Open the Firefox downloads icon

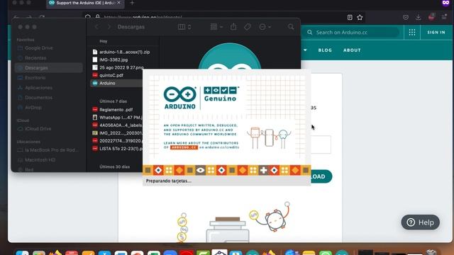point(418,17)
